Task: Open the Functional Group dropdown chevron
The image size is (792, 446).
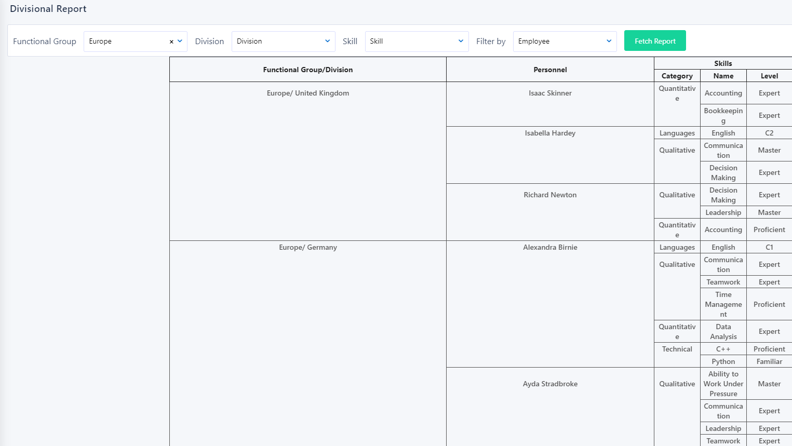Action: click(180, 40)
